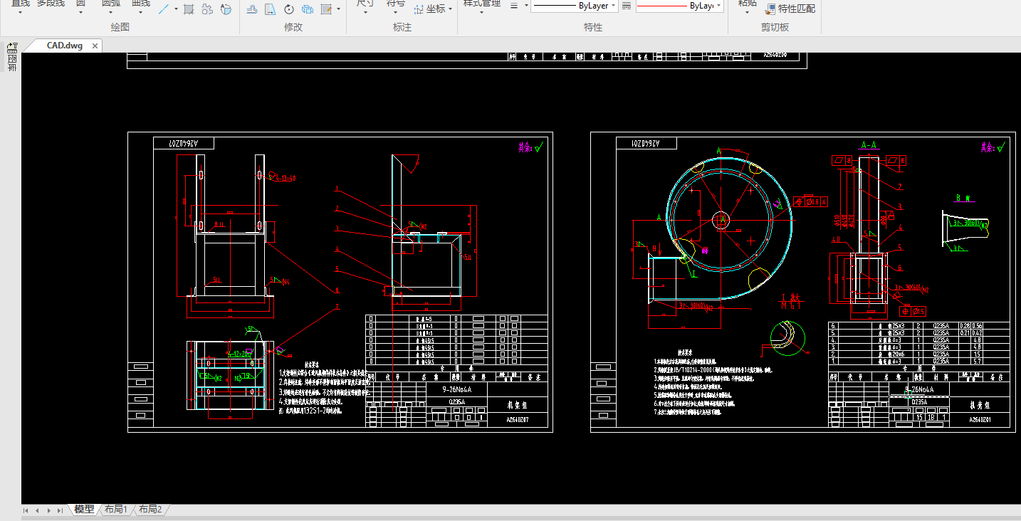Open the red ByLayer line dropdown
The width and height of the screenshot is (1021, 521).
(679, 6)
